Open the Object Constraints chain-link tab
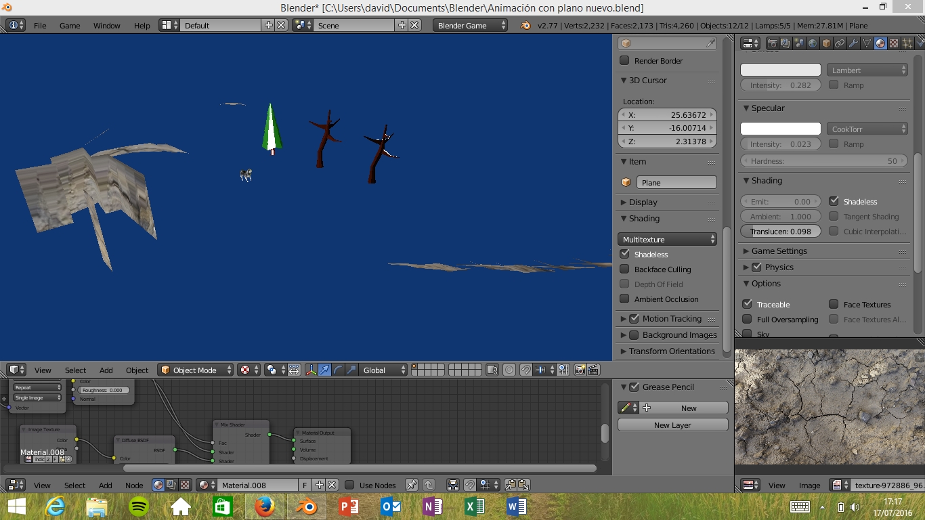Image resolution: width=925 pixels, height=520 pixels. tap(840, 43)
